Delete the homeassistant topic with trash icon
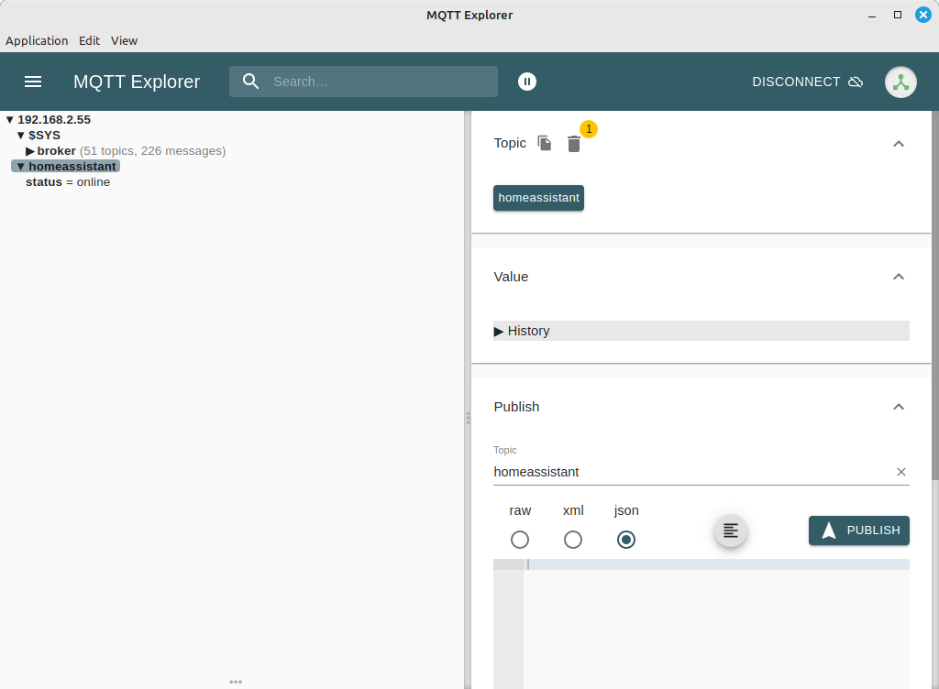The width and height of the screenshot is (939, 689). [x=574, y=144]
